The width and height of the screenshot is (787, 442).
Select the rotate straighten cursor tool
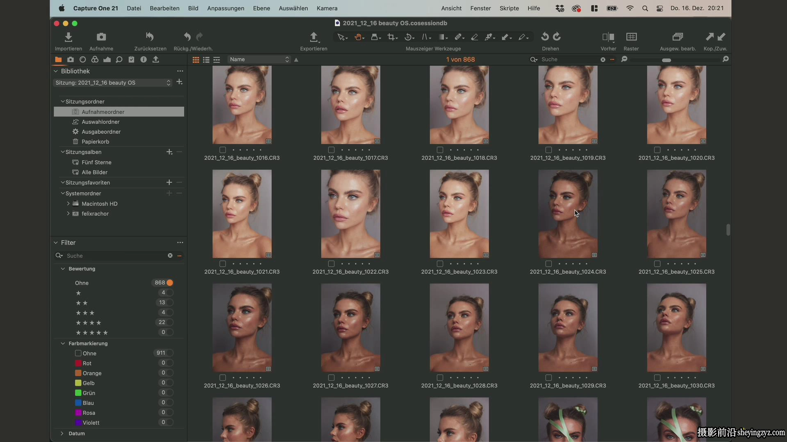tap(409, 37)
